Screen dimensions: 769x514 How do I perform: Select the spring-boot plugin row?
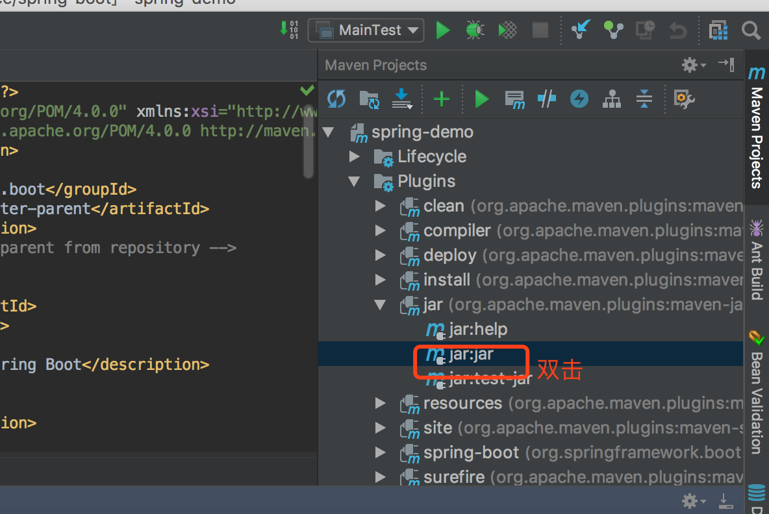tap(531, 453)
